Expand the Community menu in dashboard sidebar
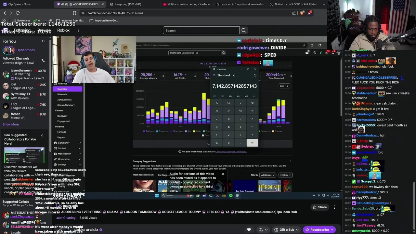416x234 pixels. tap(68, 143)
